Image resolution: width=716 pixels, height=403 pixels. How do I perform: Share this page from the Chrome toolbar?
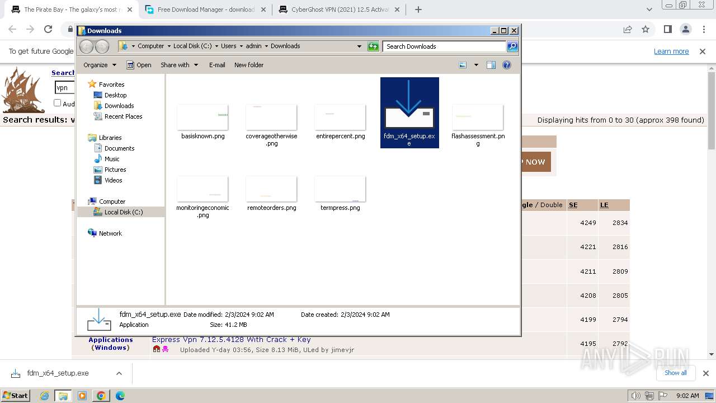click(x=628, y=29)
